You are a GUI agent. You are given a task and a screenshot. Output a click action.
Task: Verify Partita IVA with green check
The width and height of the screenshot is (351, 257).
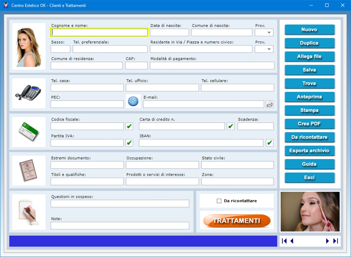tap(129, 143)
